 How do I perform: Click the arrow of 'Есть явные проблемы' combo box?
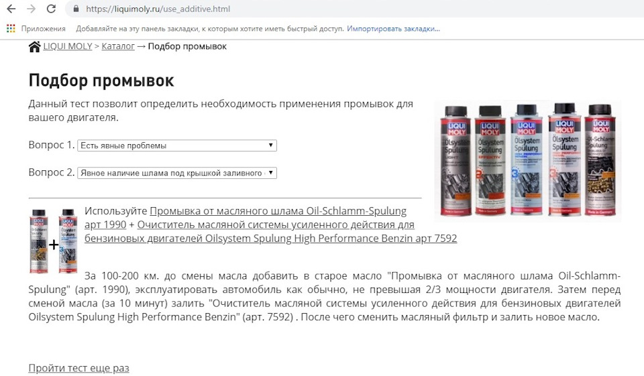[270, 145]
